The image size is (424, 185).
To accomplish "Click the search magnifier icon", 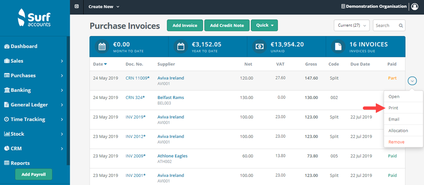I will click(x=401, y=26).
